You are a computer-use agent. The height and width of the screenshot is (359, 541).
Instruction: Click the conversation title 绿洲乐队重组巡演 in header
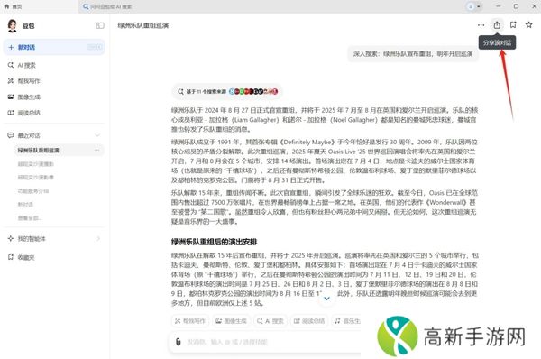point(143,25)
